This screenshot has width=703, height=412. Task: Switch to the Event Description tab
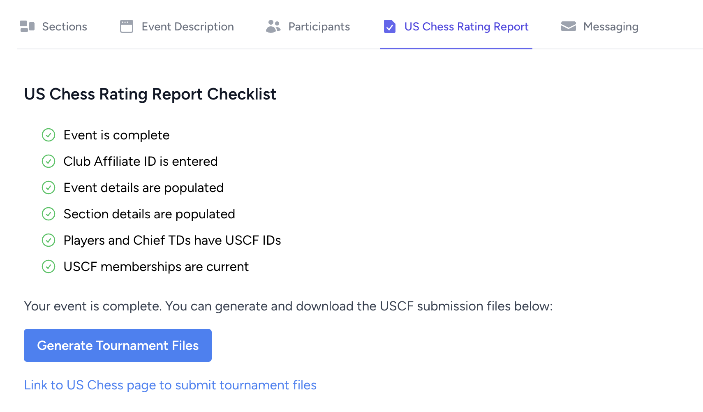point(187,27)
